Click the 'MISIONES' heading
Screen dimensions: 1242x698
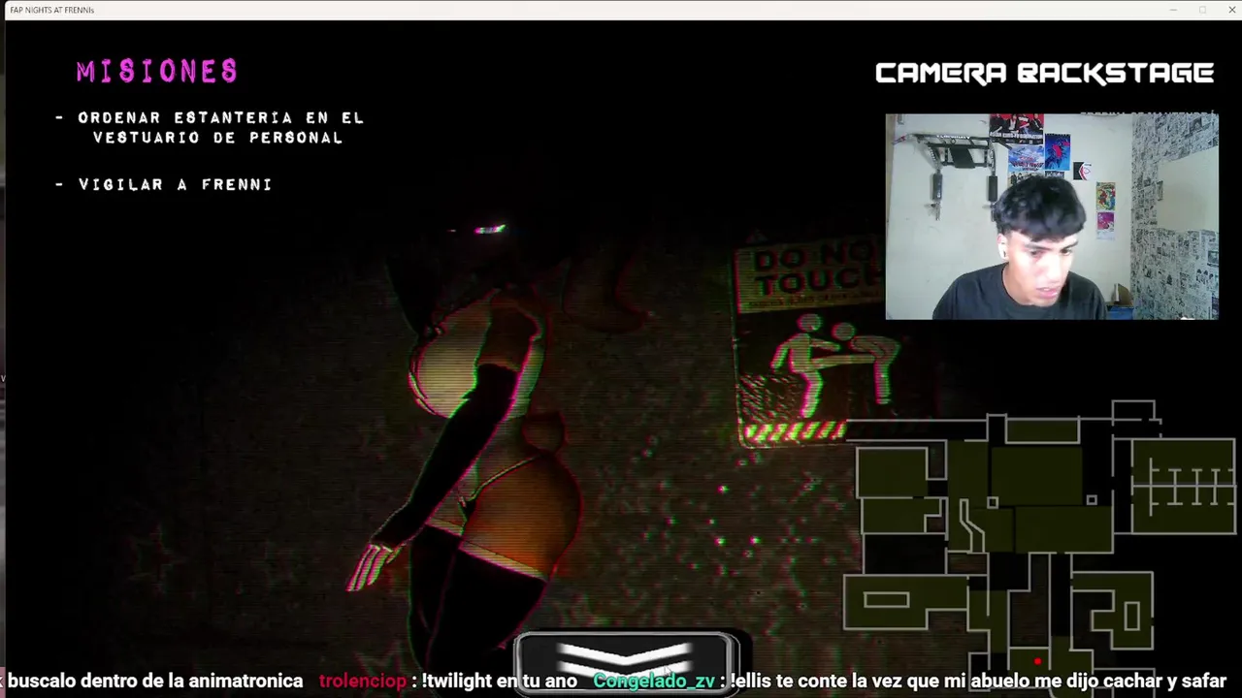pyautogui.click(x=157, y=71)
